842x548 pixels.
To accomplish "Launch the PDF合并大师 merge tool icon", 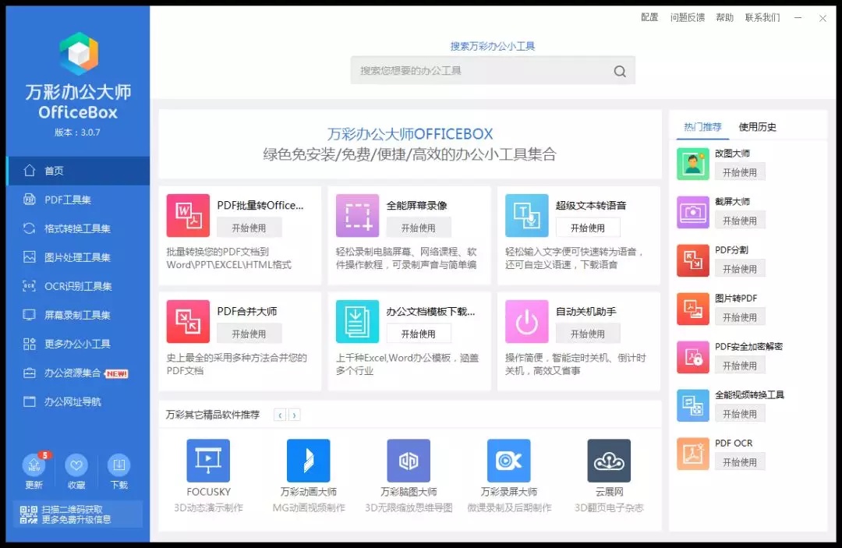I will pos(187,322).
